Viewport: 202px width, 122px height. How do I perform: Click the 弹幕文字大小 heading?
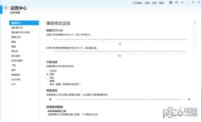pos(55,30)
